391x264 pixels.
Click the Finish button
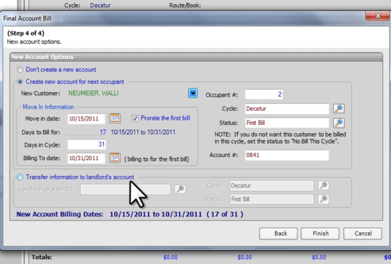click(x=320, y=233)
